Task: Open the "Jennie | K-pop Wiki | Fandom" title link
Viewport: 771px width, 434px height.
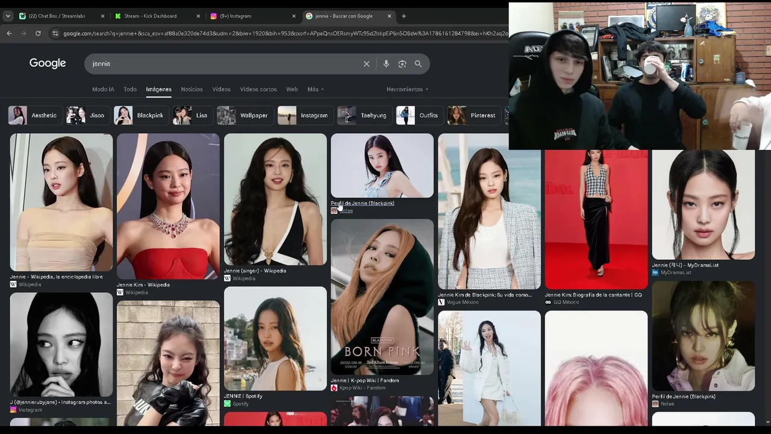Action: click(x=365, y=380)
